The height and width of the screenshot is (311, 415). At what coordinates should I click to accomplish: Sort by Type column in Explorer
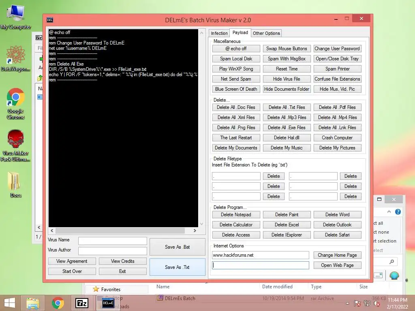coord(316,287)
